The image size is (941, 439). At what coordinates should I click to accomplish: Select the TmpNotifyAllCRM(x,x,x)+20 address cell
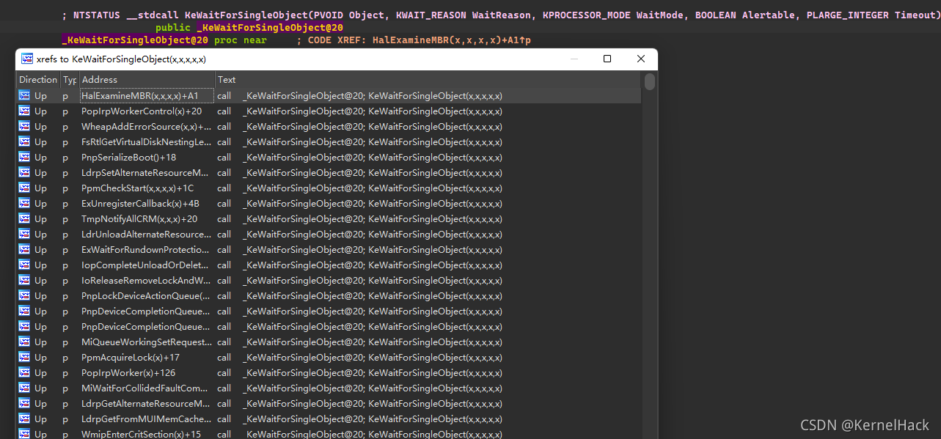click(146, 218)
